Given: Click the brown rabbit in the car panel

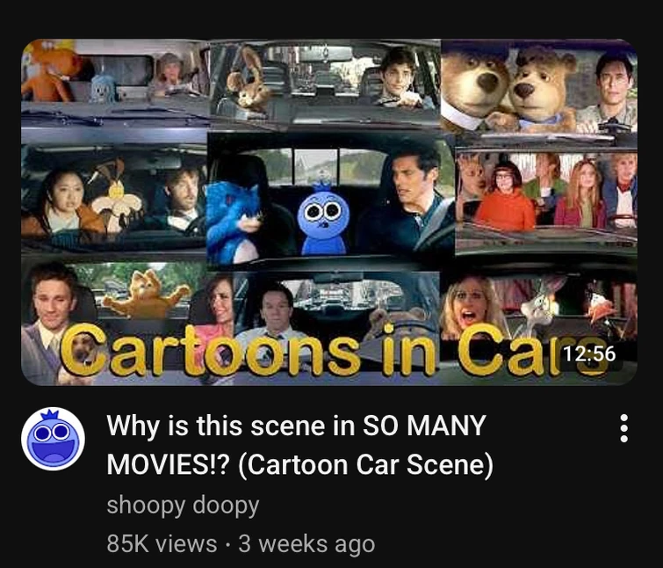Looking at the screenshot, I should point(249,80).
